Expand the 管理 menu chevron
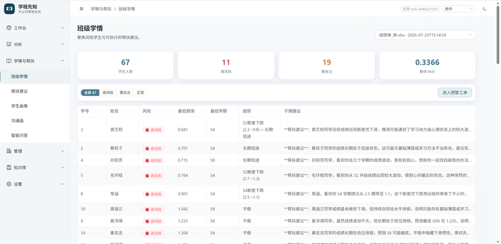 [62, 151]
